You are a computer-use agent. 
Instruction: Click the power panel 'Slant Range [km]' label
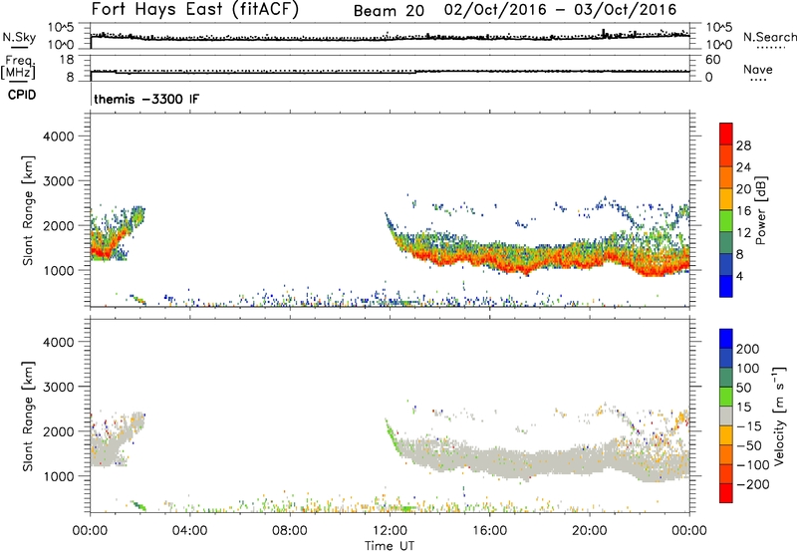[28, 210]
